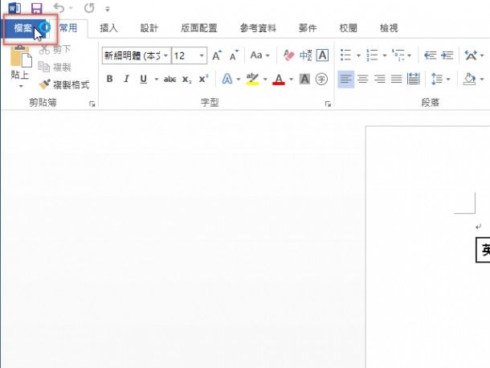The width and height of the screenshot is (490, 368).
Task: Open the 參考資料 tab
Action: point(258,28)
